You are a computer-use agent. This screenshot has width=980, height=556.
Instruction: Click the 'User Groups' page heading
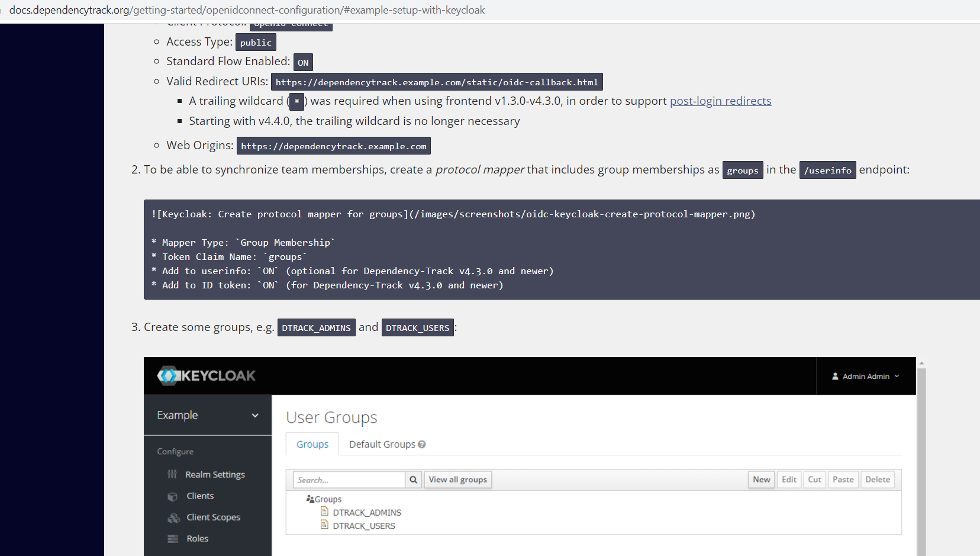[331, 417]
